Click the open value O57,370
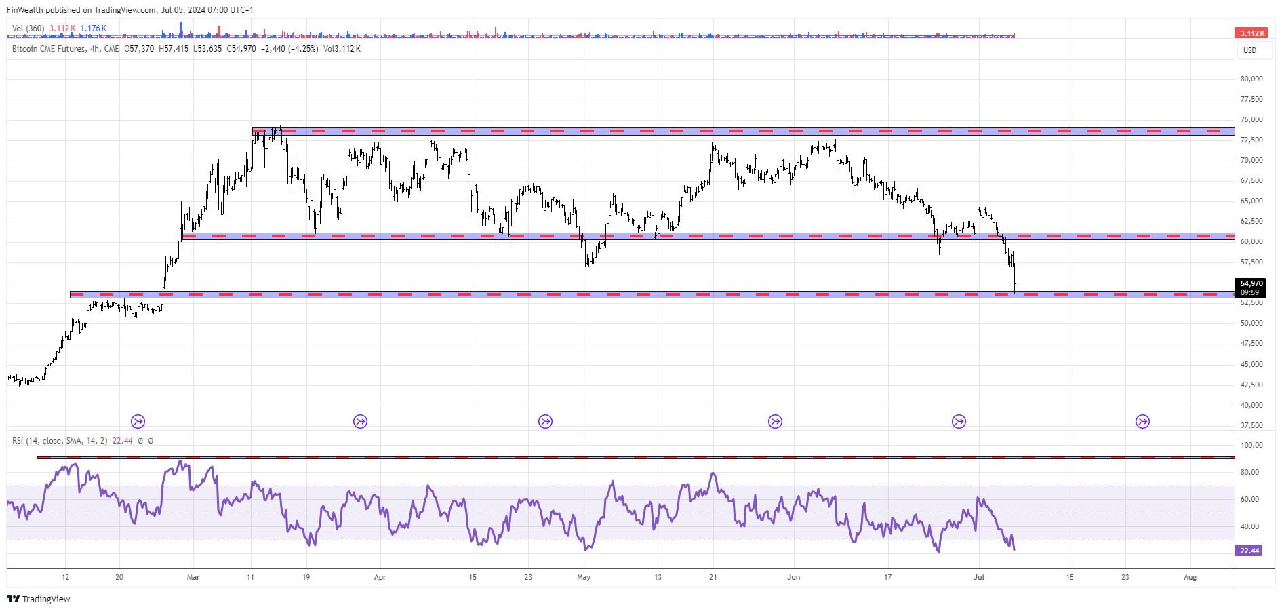The width and height of the screenshot is (1282, 611). pos(139,49)
